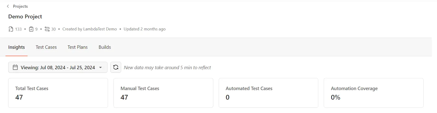
Task: Click the test plans clipboard icon beside 9
Action: (x=31, y=29)
